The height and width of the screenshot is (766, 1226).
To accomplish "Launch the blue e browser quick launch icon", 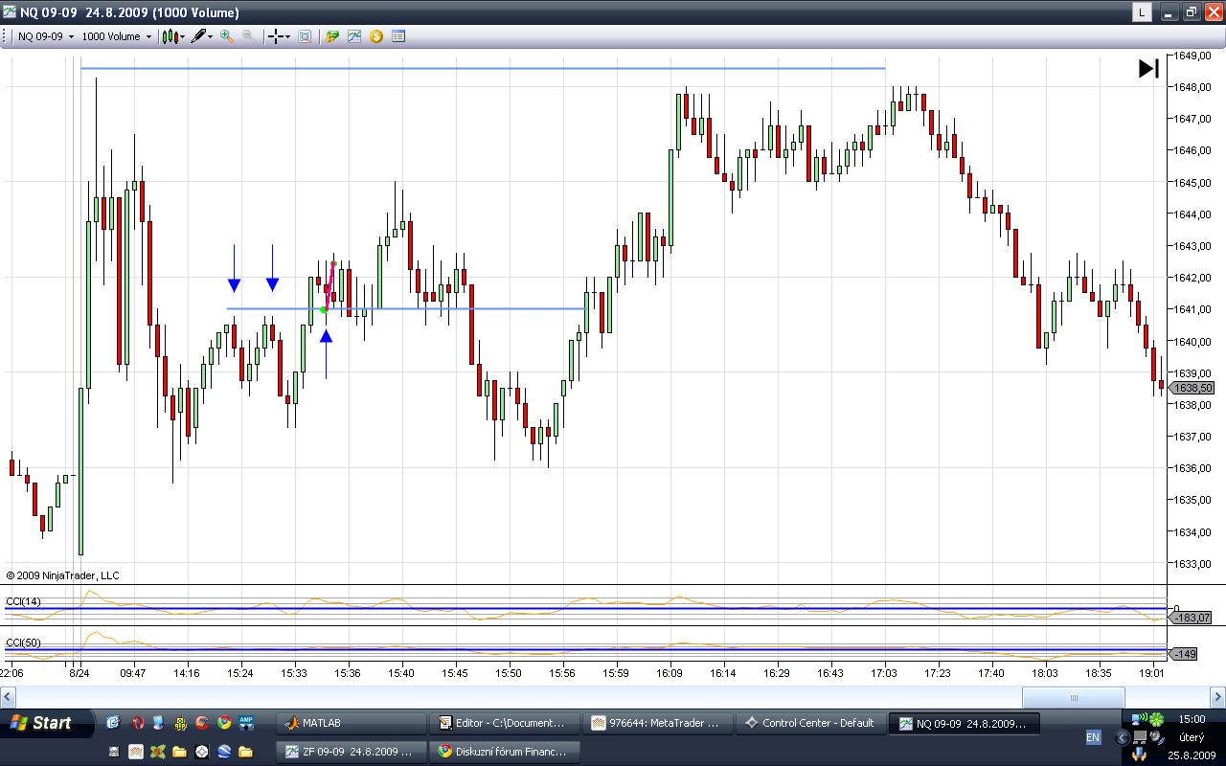I will pos(113,723).
